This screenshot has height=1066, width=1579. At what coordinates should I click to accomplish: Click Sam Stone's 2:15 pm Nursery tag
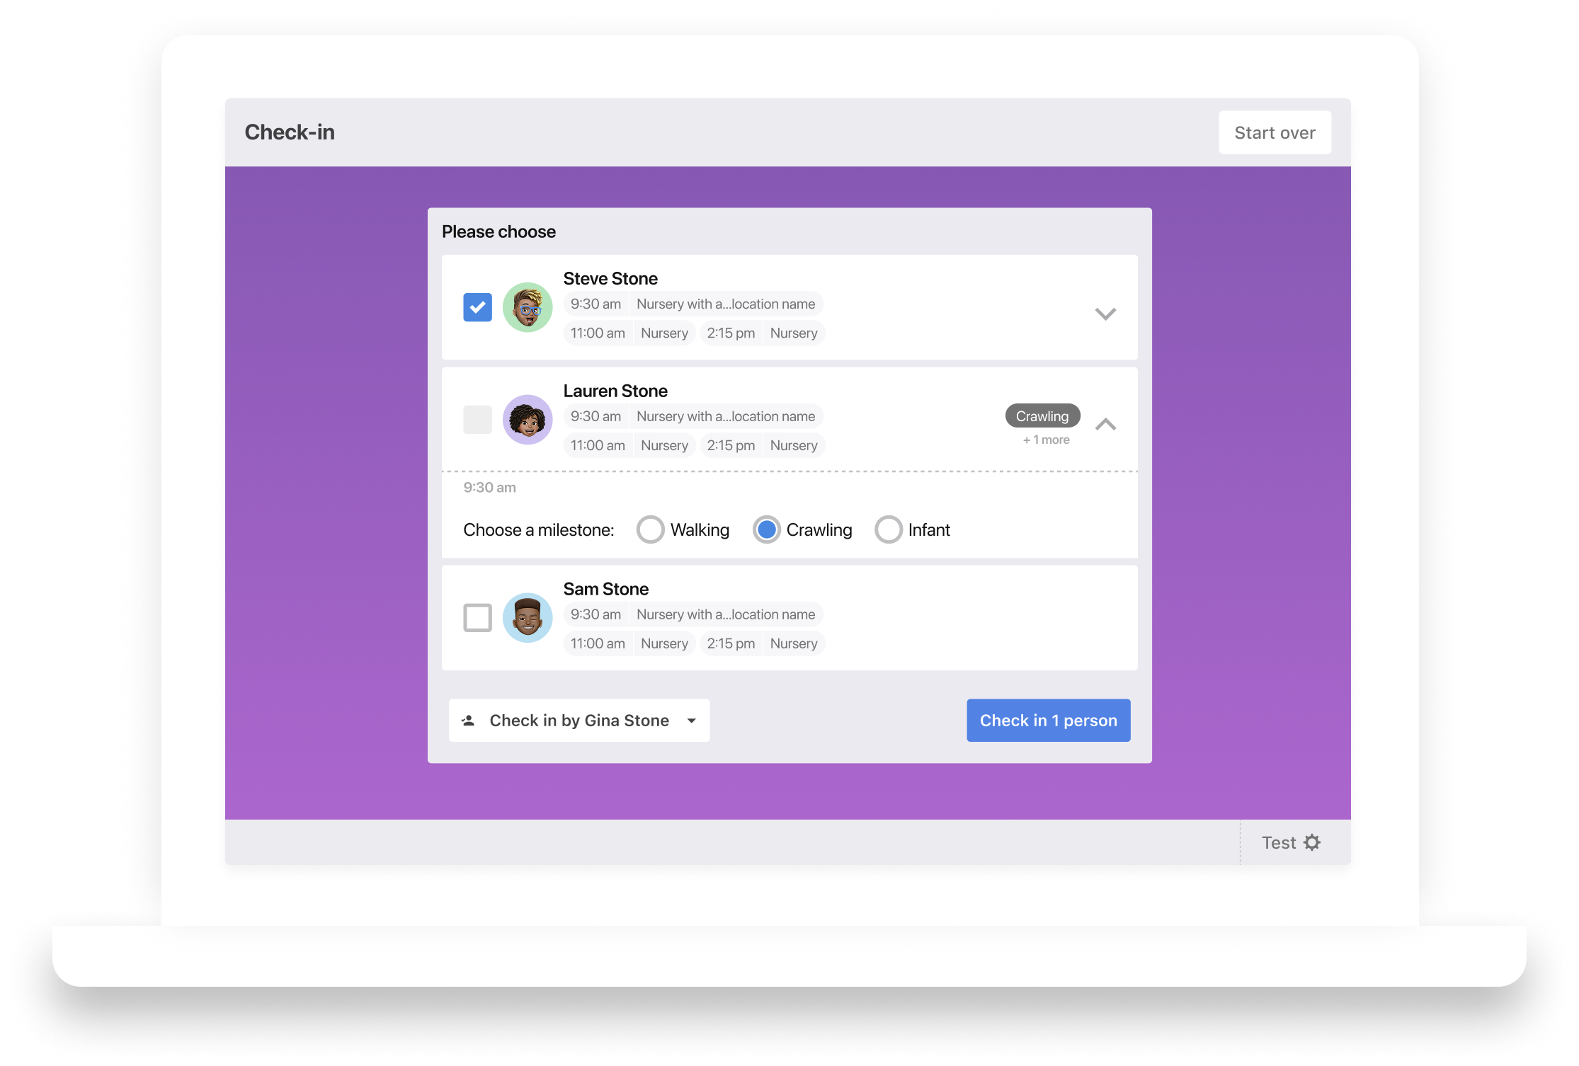[763, 643]
